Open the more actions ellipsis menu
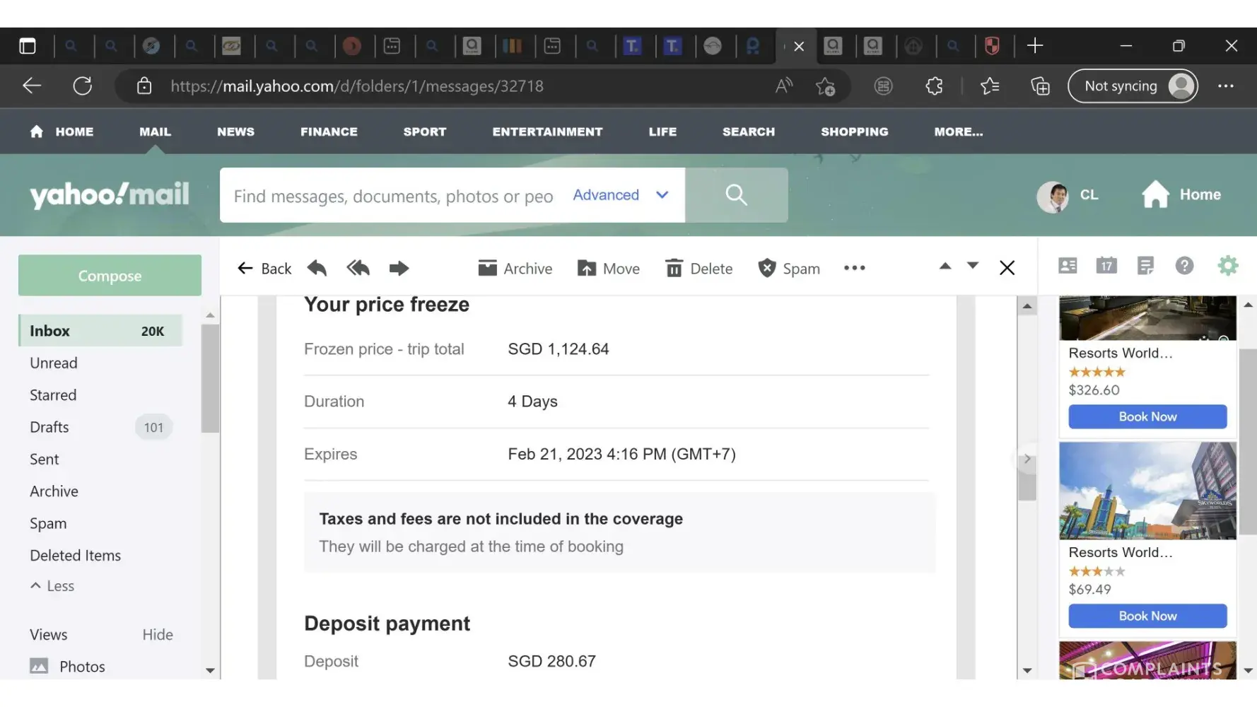This screenshot has width=1257, height=707. click(x=854, y=268)
